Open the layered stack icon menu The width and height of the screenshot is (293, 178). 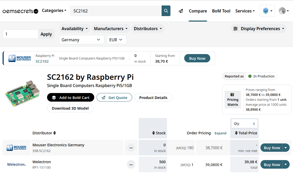point(267,11)
